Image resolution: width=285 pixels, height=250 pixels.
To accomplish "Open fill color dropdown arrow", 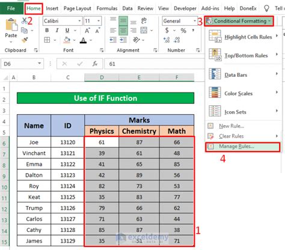I will pyautogui.click(x=74, y=40).
